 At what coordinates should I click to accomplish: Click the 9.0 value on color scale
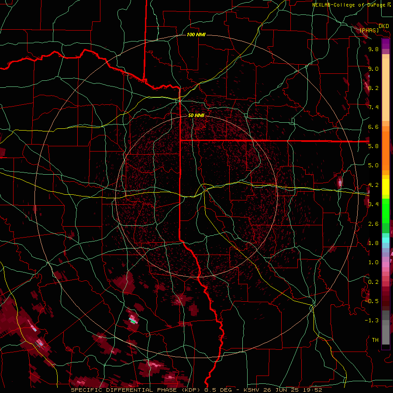click(373, 69)
